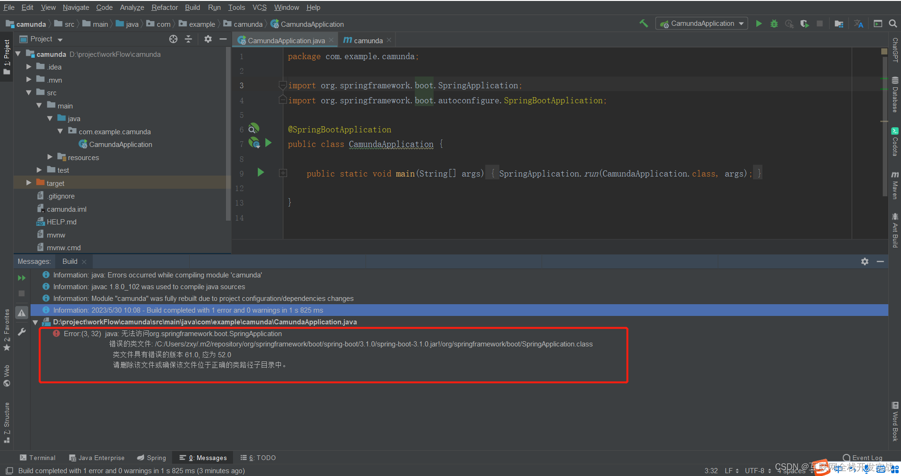Click the Build Project hammer icon
The image size is (901, 476).
pos(644,23)
